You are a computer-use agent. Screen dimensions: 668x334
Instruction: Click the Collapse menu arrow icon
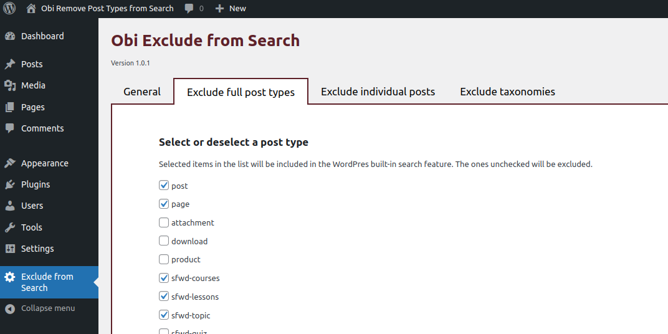click(x=10, y=308)
